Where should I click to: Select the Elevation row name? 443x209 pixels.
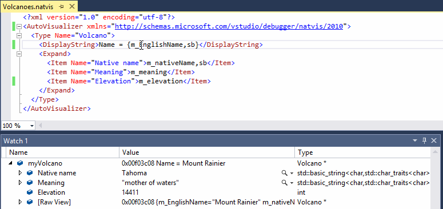(51, 192)
